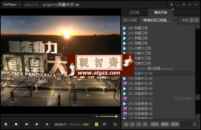Toggle the H/W hardware decoding indicator
201x130 pixels.
pos(86,124)
